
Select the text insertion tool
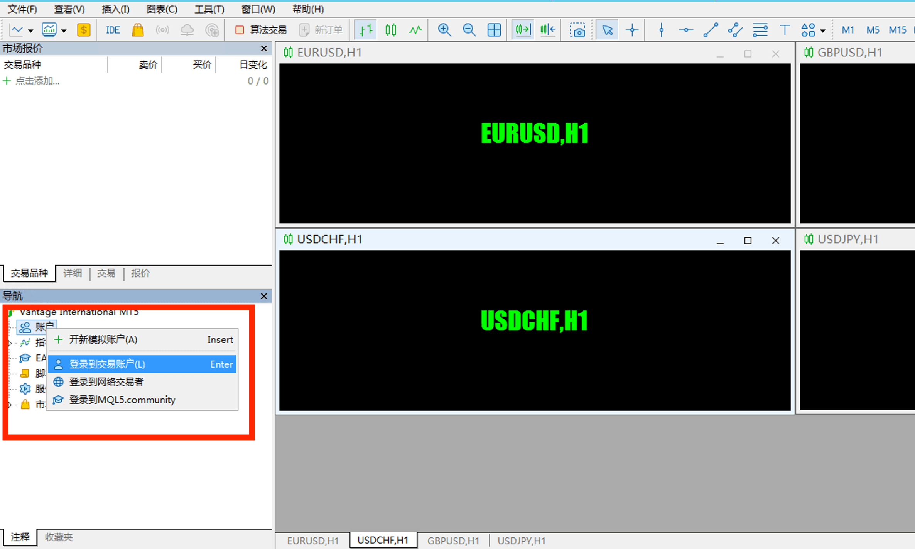(785, 30)
